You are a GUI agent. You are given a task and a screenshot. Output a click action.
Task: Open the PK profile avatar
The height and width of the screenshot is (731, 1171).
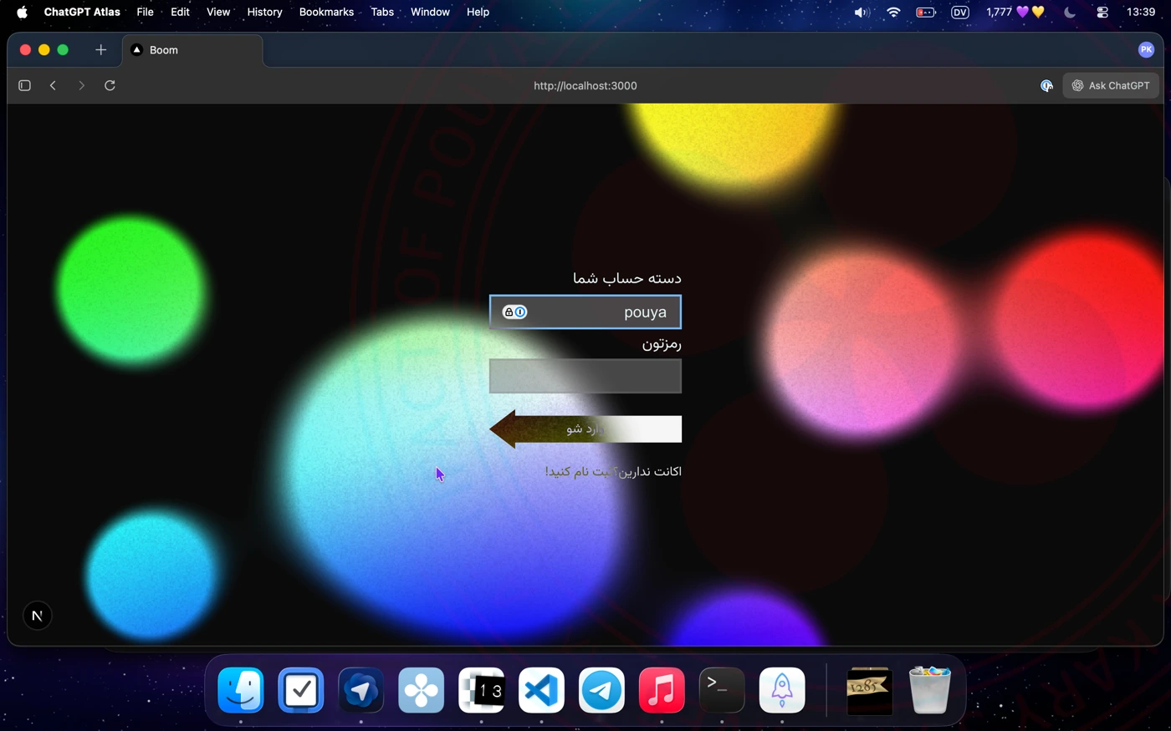(x=1146, y=50)
